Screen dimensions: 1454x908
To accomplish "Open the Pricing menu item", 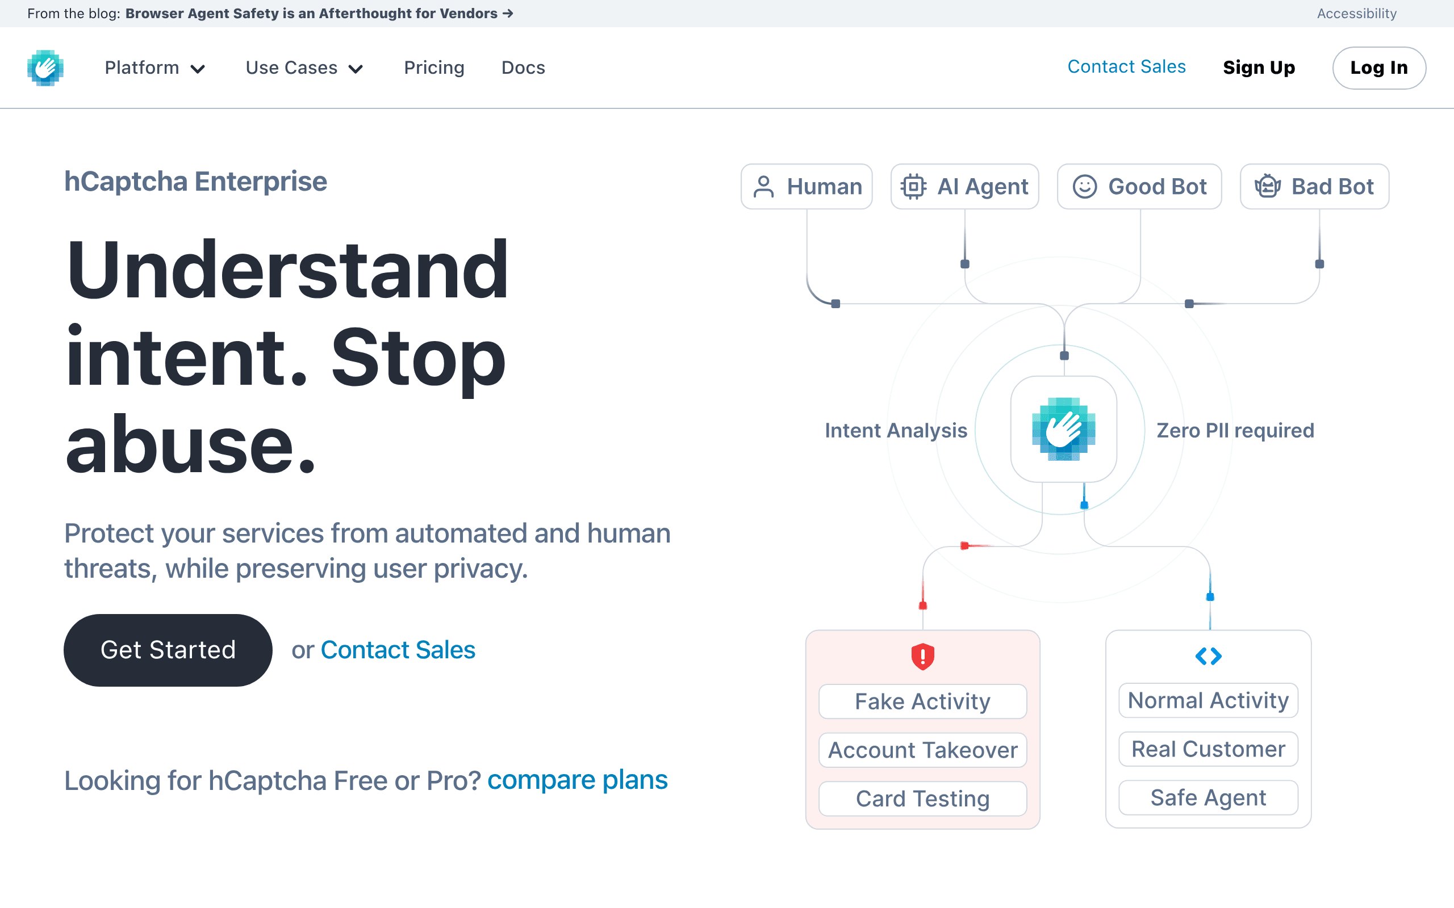I will [434, 68].
